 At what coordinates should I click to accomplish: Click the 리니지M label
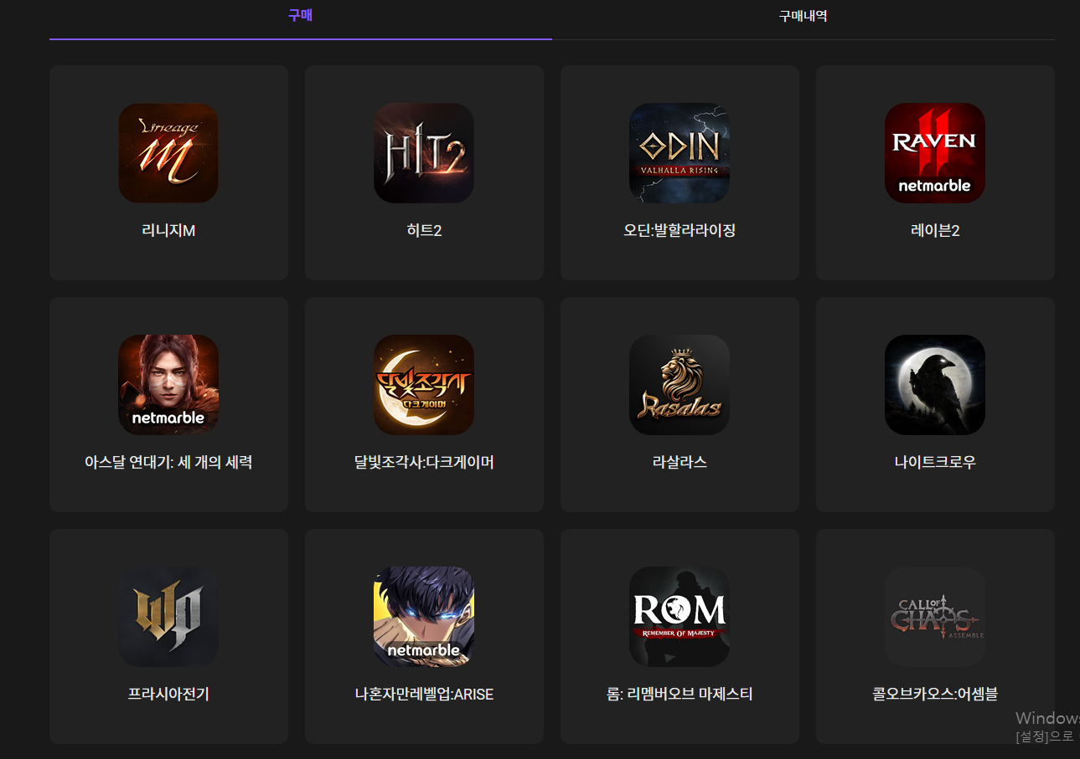pyautogui.click(x=168, y=231)
